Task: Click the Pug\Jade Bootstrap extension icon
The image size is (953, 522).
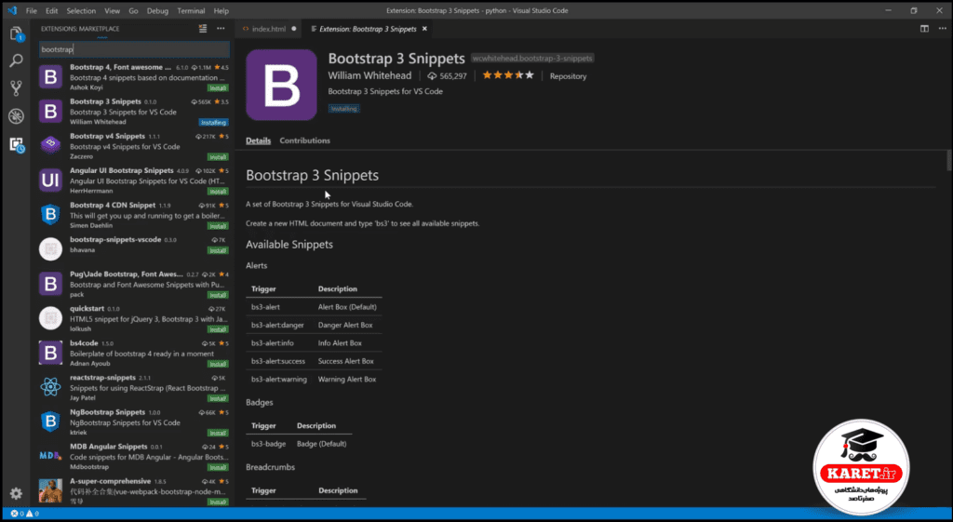Action: (x=50, y=284)
